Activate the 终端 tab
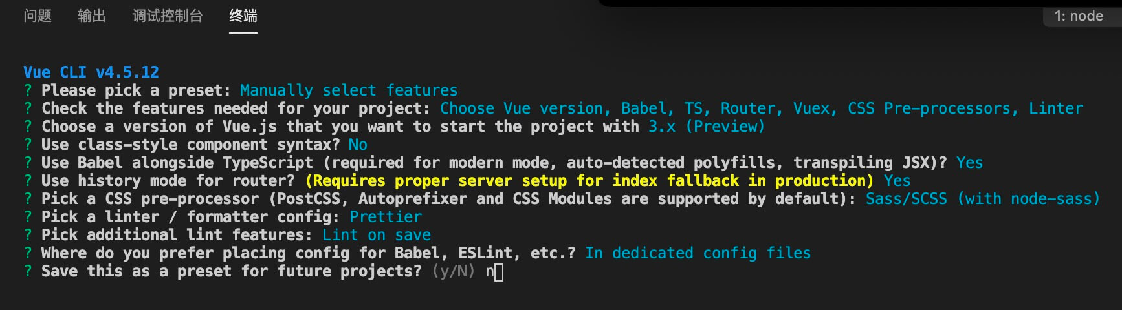 pyautogui.click(x=243, y=16)
